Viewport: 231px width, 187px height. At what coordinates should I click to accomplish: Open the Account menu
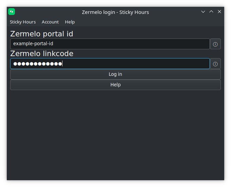point(50,22)
